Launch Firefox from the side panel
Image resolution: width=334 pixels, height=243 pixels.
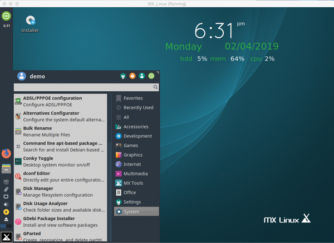pyautogui.click(x=6, y=153)
